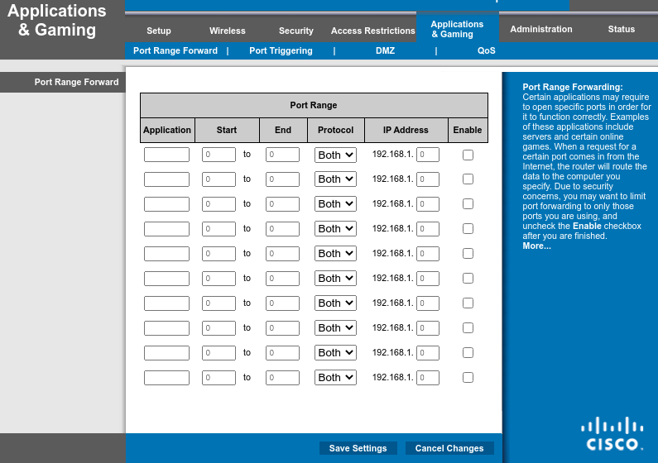Click the End port field in fourth row
The image size is (658, 463).
[282, 229]
